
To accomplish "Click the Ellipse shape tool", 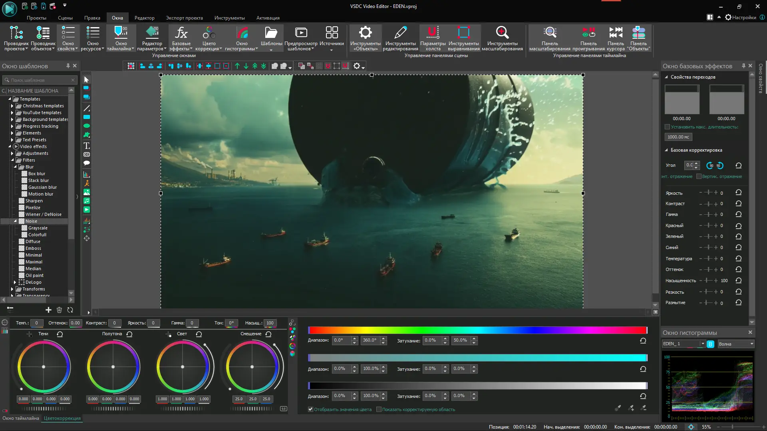I will (x=87, y=126).
